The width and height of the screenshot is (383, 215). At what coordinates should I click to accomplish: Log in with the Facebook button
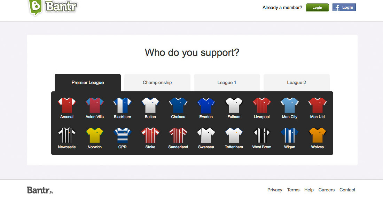tap(344, 7)
